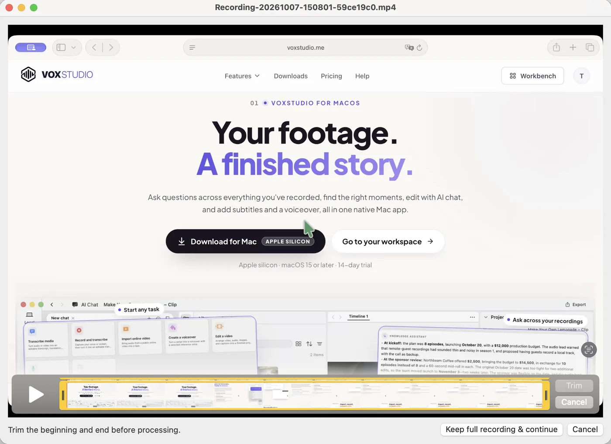611x444 pixels.
Task: Click the sort arrows icon in the app preview
Action: pos(309,344)
